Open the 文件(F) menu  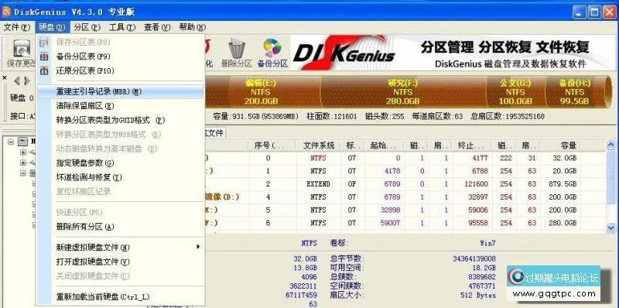[17, 27]
